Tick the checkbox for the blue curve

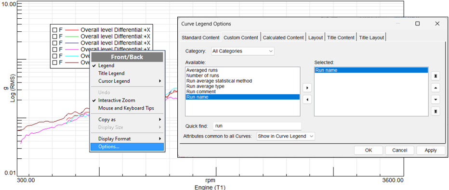pos(54,43)
